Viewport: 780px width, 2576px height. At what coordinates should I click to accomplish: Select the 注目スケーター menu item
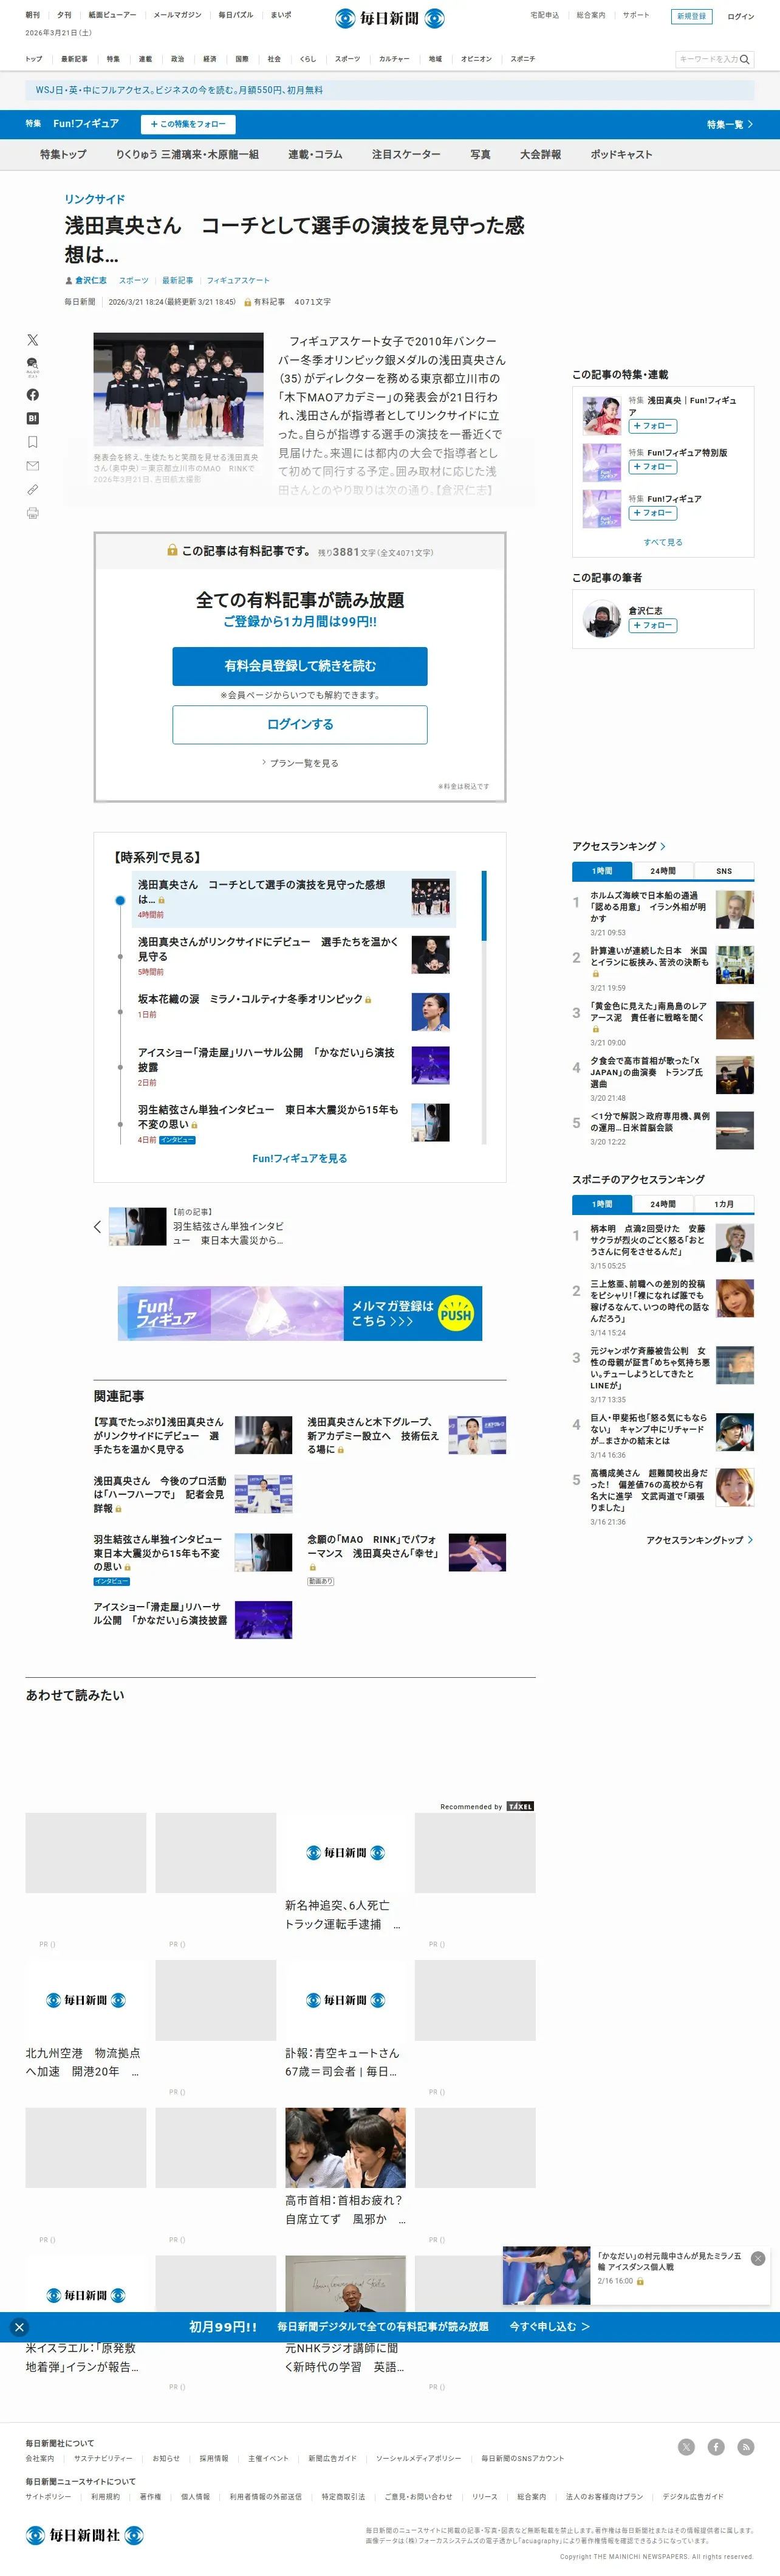(x=406, y=154)
